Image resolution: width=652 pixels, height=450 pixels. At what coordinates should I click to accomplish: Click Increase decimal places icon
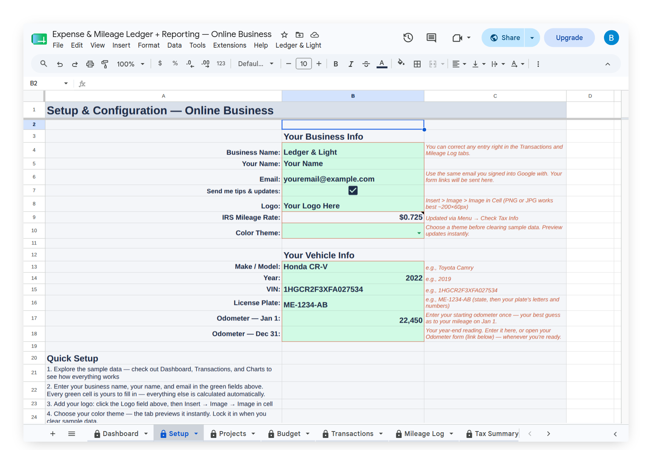tap(205, 64)
